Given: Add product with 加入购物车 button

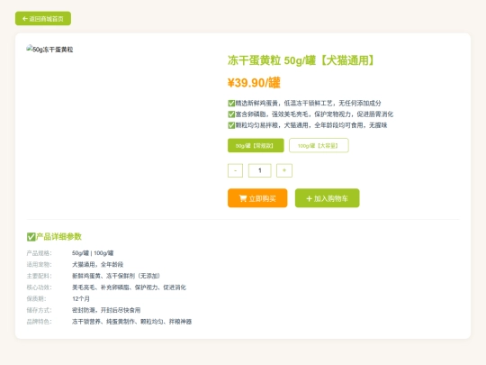Looking at the screenshot, I should [x=327, y=198].
